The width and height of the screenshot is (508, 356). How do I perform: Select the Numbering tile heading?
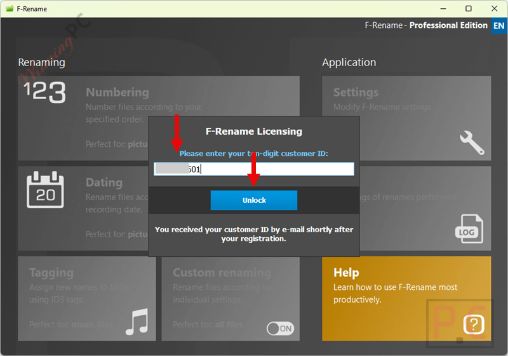coord(117,92)
